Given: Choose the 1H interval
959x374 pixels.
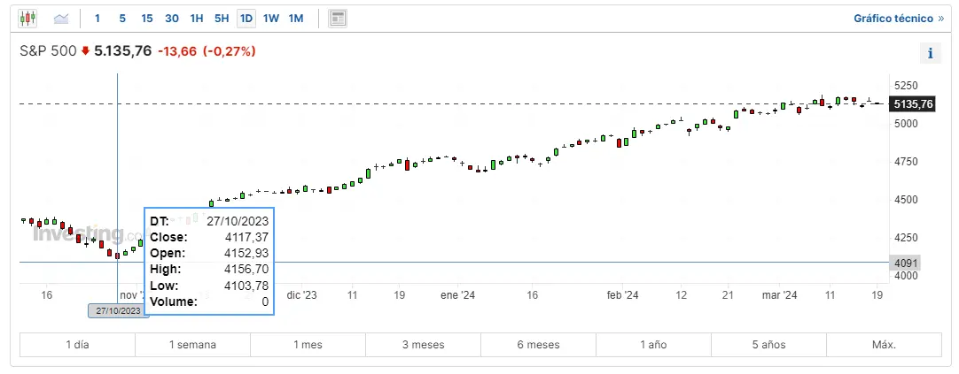Looking at the screenshot, I should (x=197, y=19).
